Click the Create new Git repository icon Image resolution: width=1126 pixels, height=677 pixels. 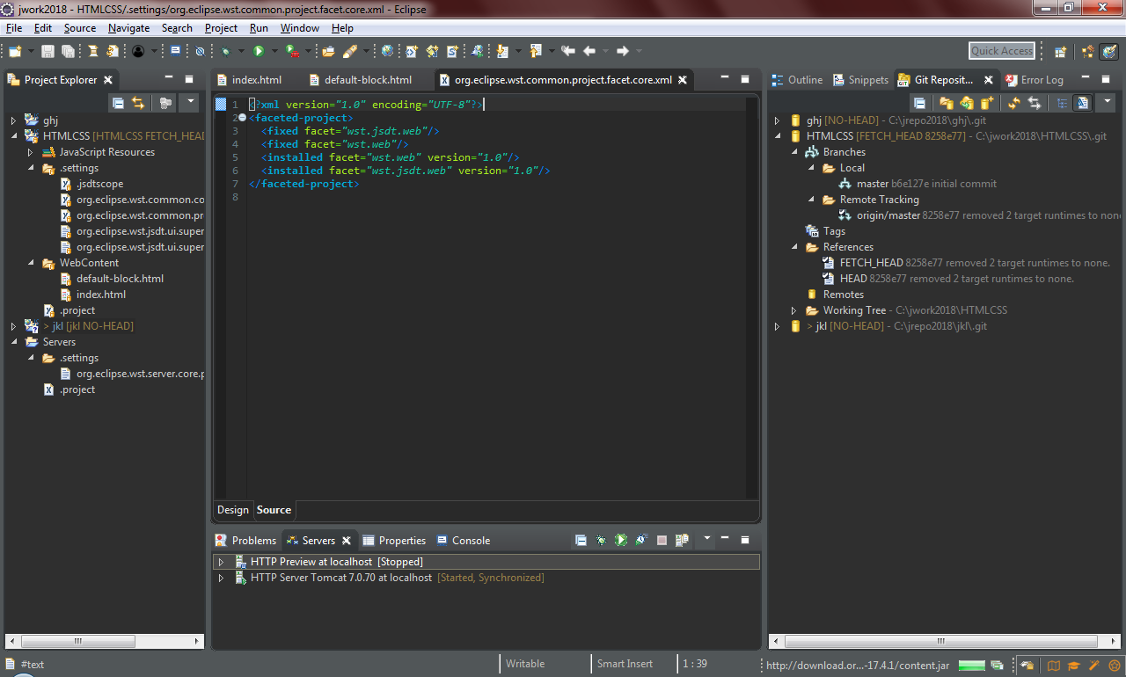coord(987,103)
